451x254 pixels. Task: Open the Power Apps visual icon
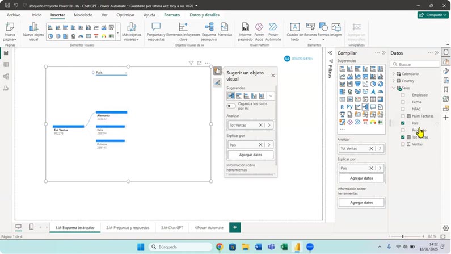click(x=259, y=28)
